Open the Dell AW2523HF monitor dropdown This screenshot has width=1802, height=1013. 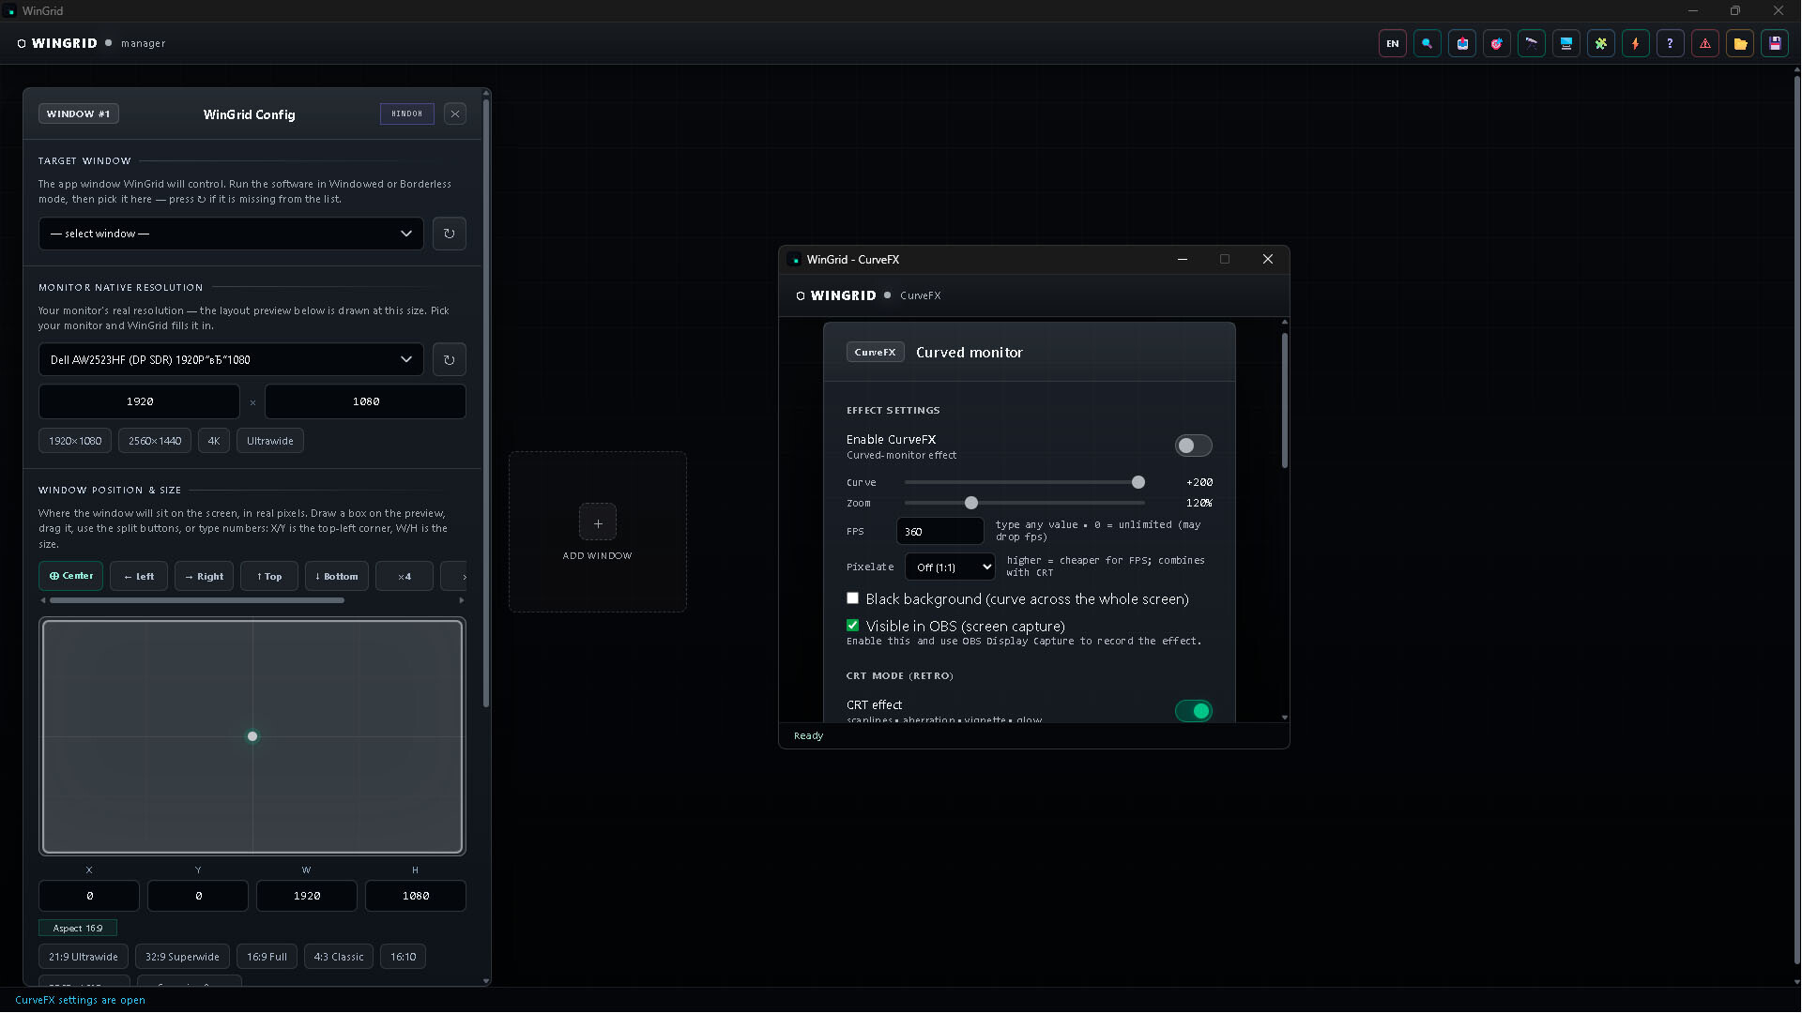[x=231, y=359]
